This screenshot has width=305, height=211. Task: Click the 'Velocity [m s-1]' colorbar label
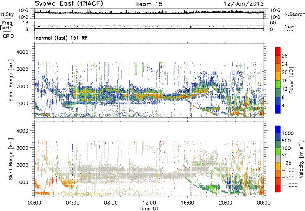click(x=301, y=159)
